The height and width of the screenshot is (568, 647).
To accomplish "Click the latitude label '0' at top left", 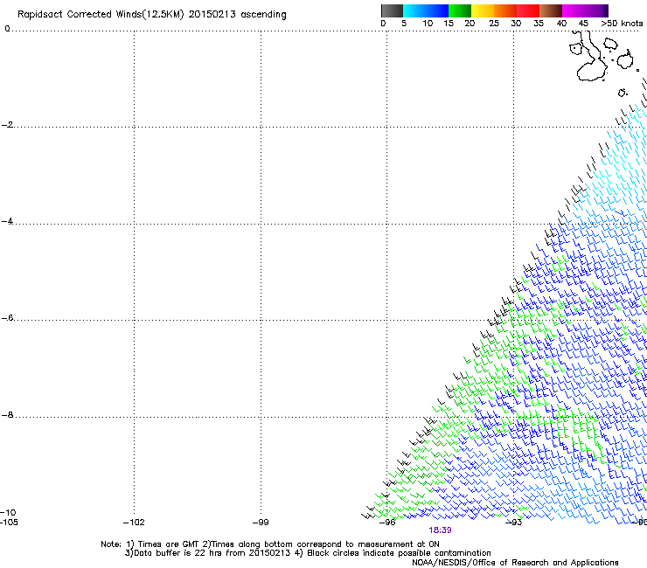I will click(7, 29).
